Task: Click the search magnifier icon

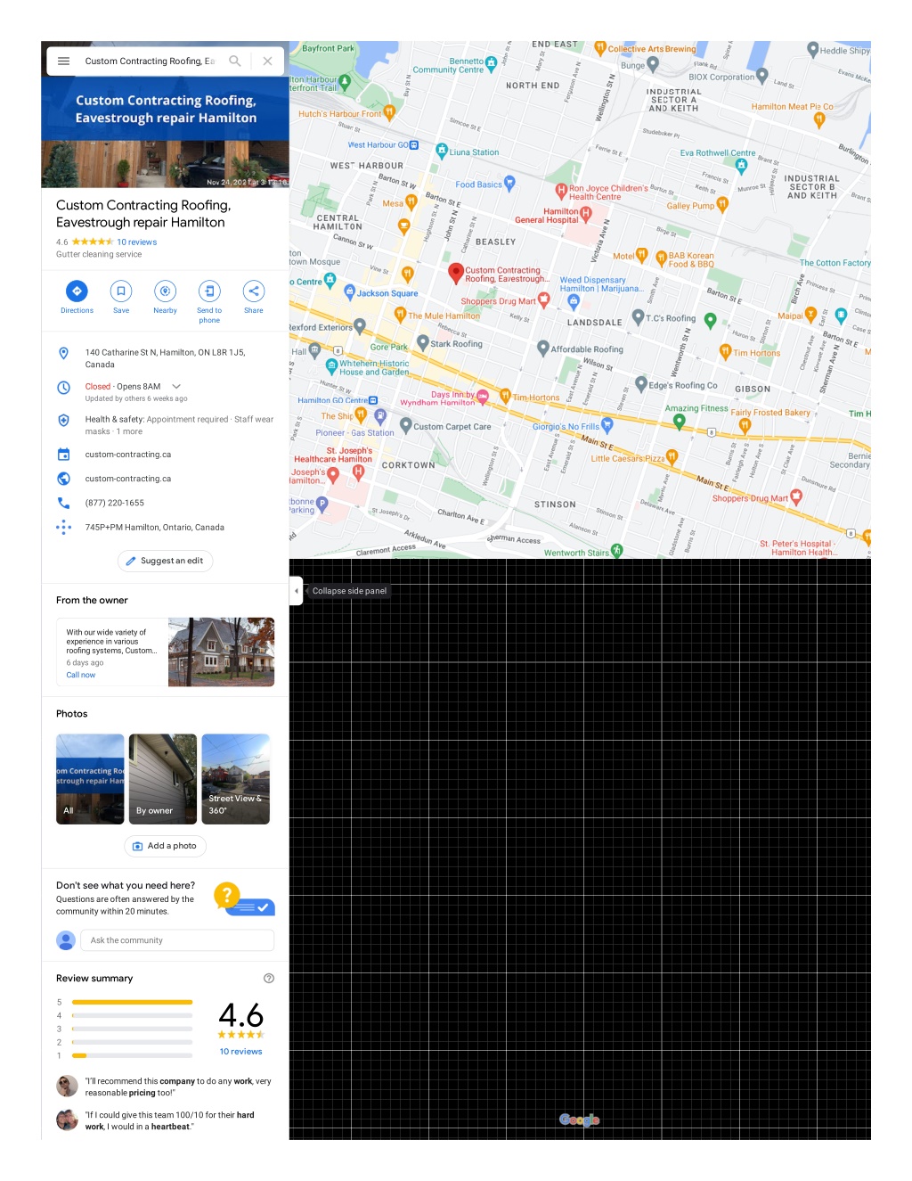Action: coord(235,62)
